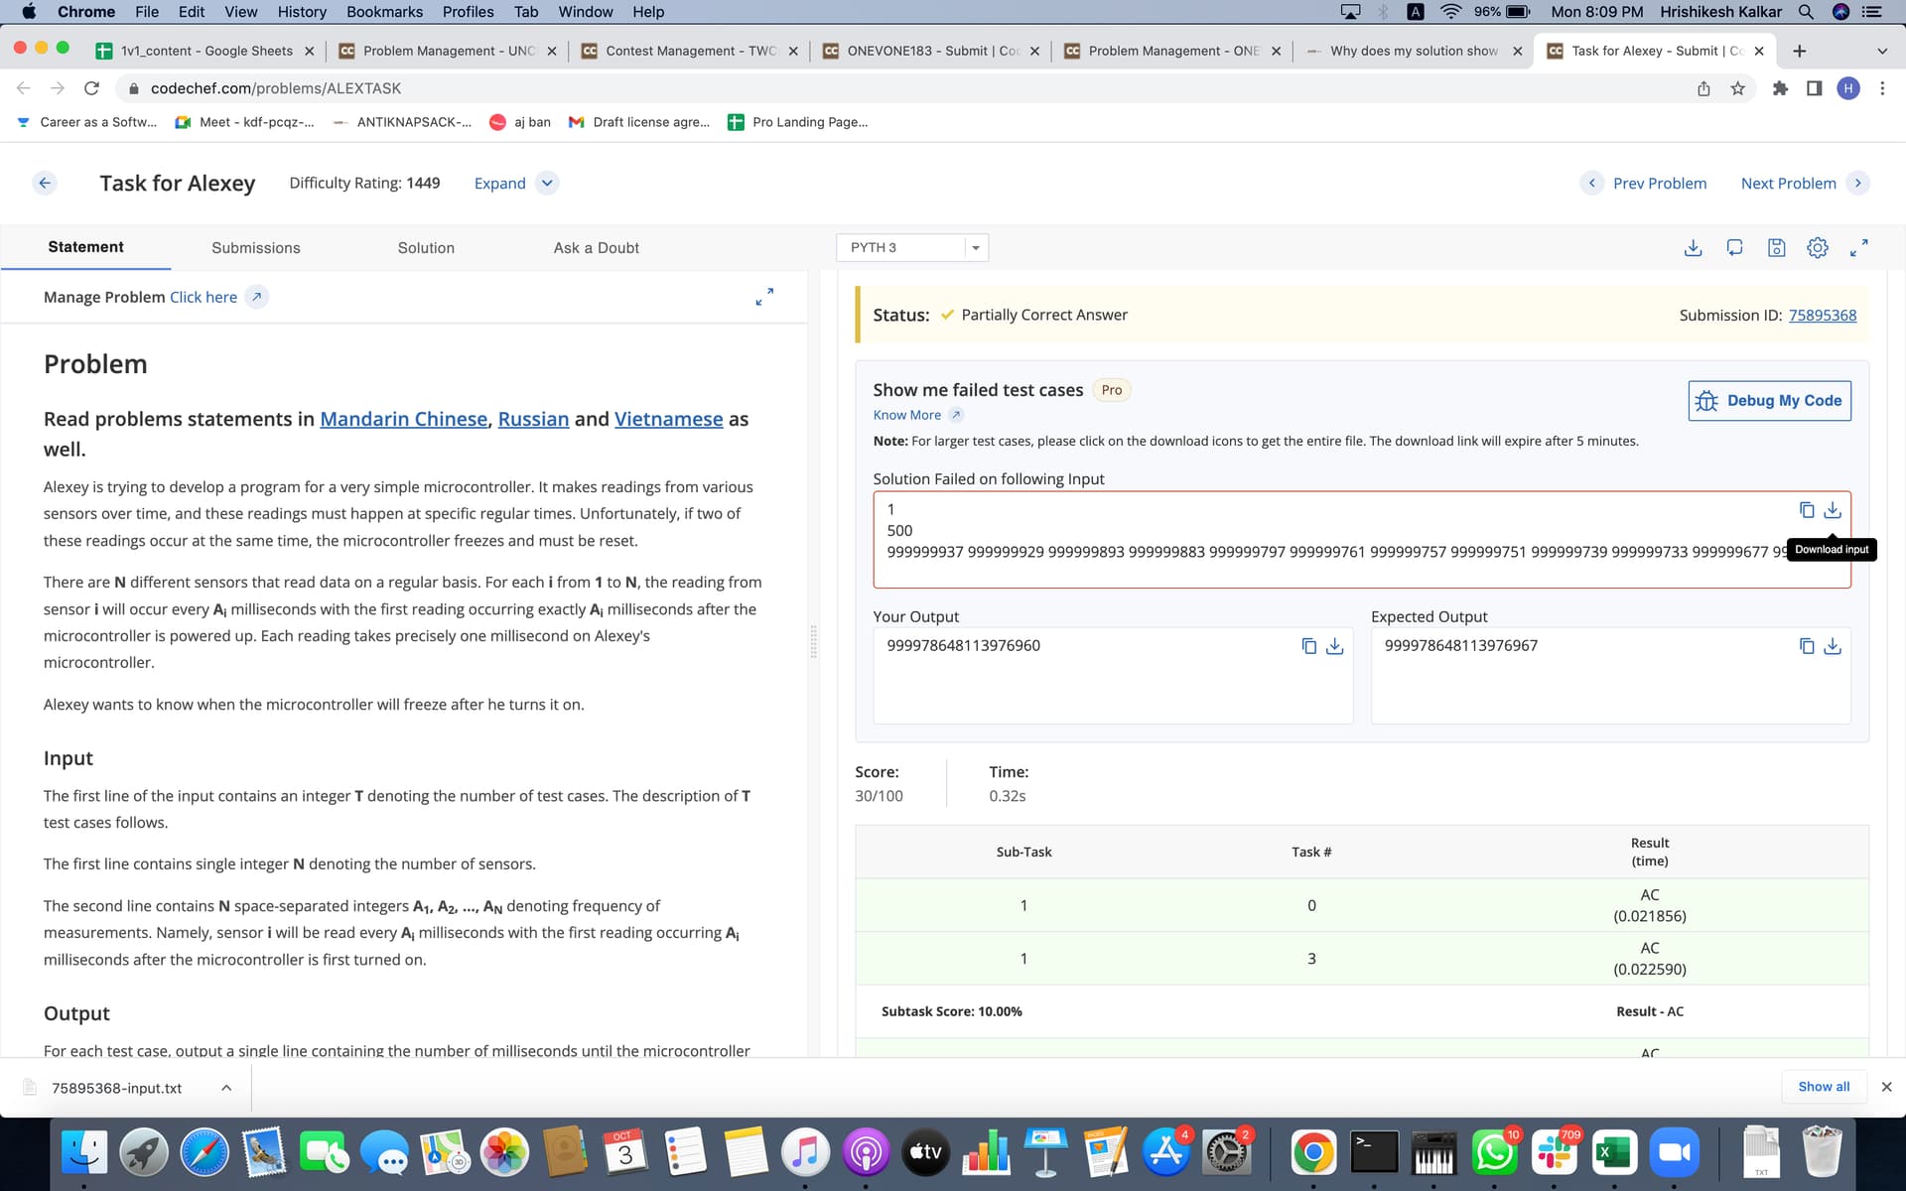Open WhatsApp from the dock
This screenshot has width=1906, height=1191.
point(1494,1152)
